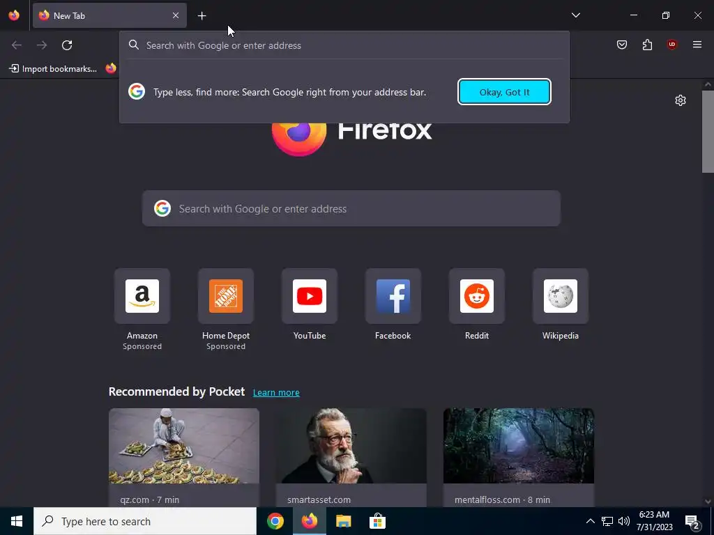Click scrollbar down arrow
The height and width of the screenshot is (535, 714).
click(708, 502)
